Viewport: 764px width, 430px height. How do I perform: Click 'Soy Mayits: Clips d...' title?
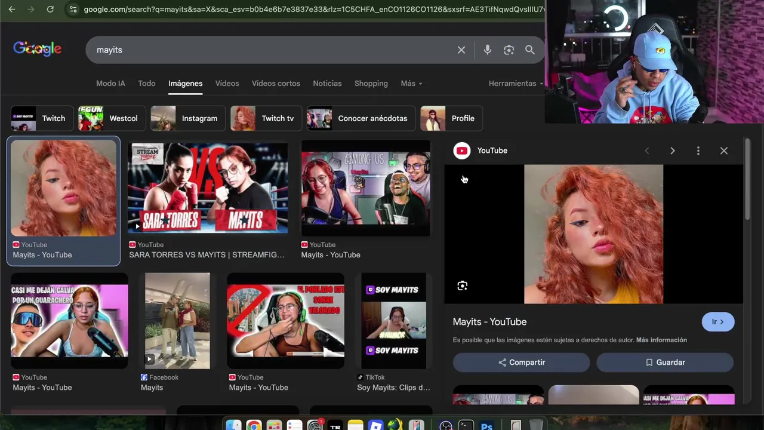pos(393,388)
